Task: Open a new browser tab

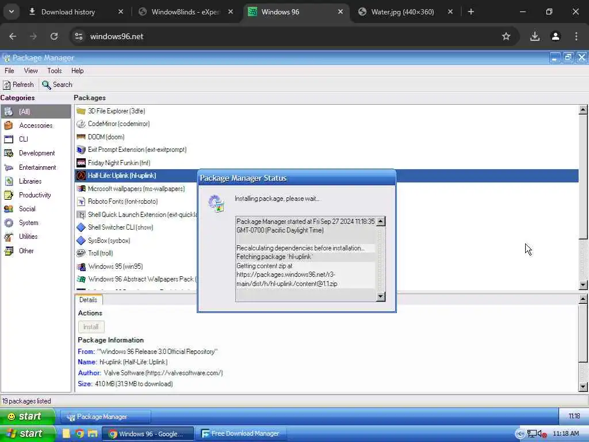Action: click(x=471, y=12)
